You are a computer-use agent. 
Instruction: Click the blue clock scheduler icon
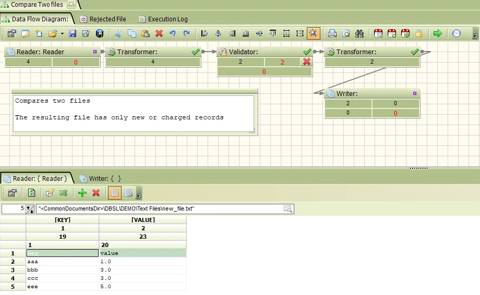[x=457, y=33]
